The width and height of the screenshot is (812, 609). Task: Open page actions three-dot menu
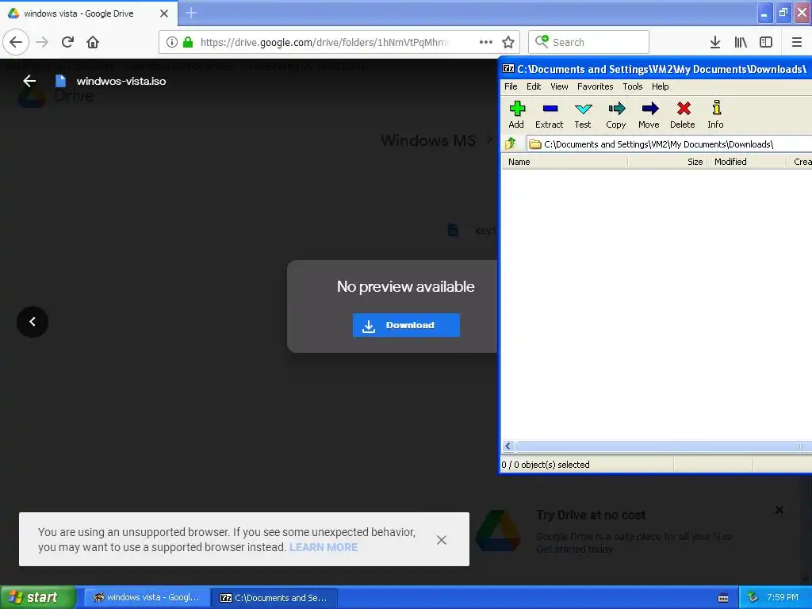[486, 42]
